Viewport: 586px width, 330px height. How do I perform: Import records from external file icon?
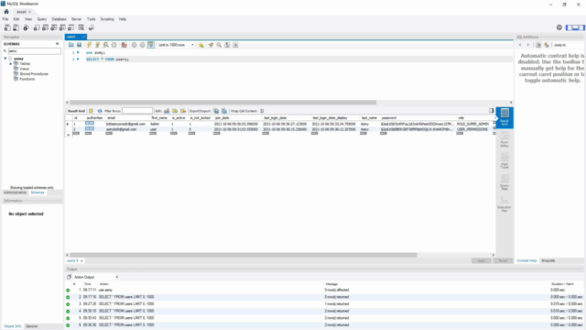(224, 111)
